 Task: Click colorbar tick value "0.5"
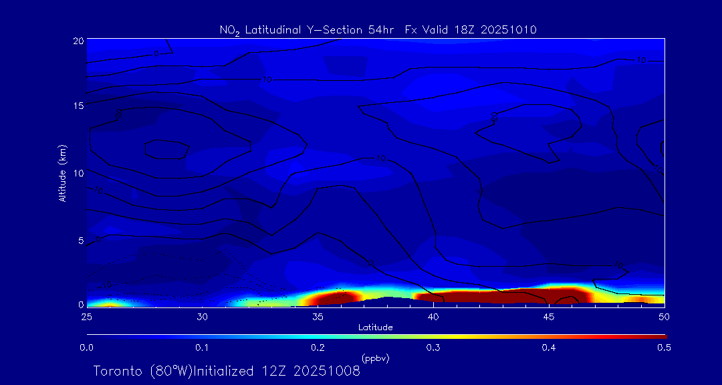tap(665, 348)
